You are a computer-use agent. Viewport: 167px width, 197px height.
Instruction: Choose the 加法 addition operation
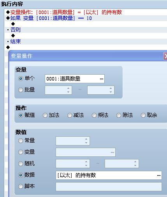(x=45, y=115)
